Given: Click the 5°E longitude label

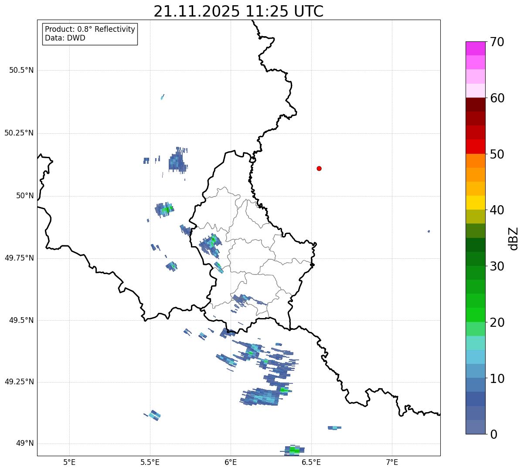Looking at the screenshot, I should click(x=69, y=462).
